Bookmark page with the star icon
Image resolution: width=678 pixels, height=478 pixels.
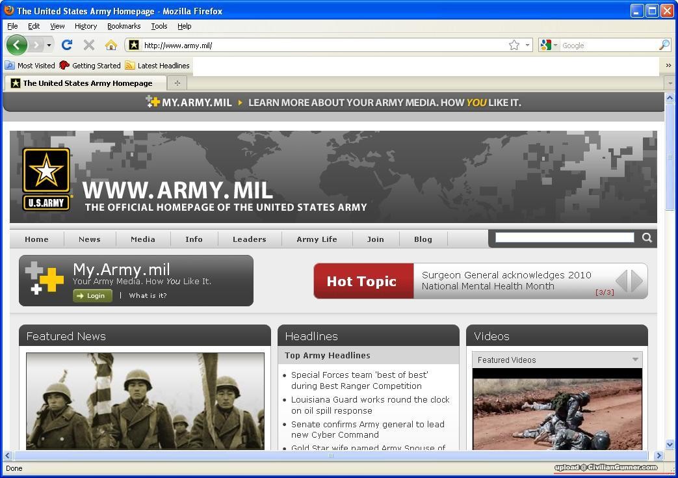click(x=514, y=45)
